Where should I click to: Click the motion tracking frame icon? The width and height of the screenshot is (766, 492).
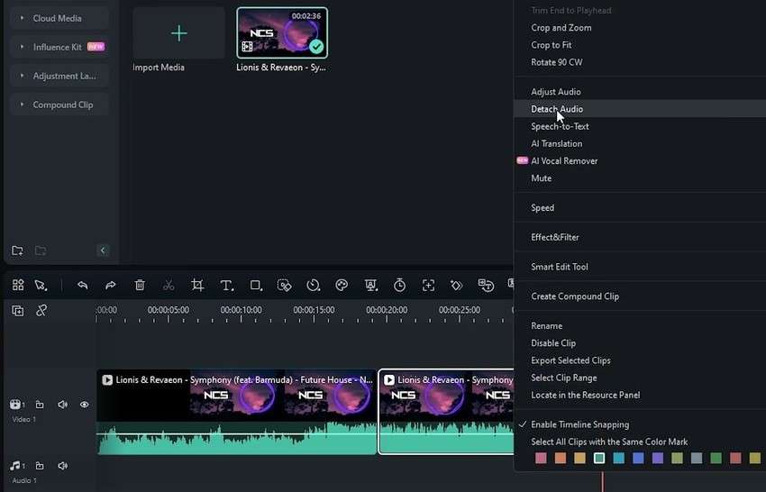point(428,285)
